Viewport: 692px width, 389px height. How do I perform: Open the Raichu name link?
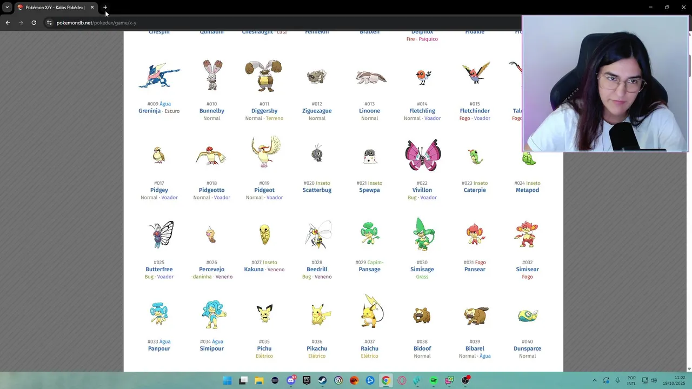point(369,348)
